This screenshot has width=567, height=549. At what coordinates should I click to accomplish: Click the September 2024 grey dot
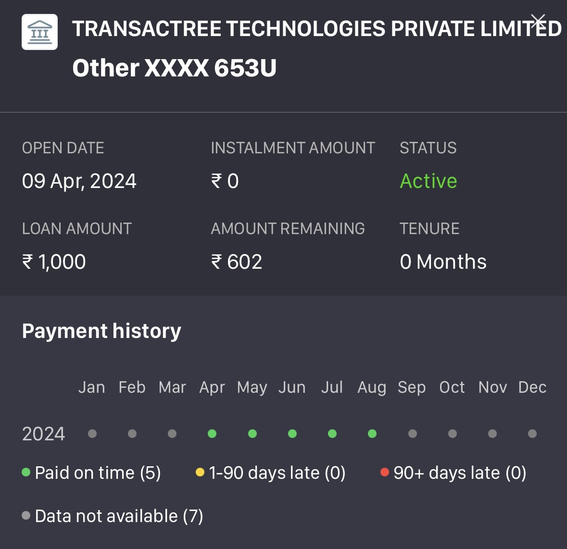pos(412,434)
